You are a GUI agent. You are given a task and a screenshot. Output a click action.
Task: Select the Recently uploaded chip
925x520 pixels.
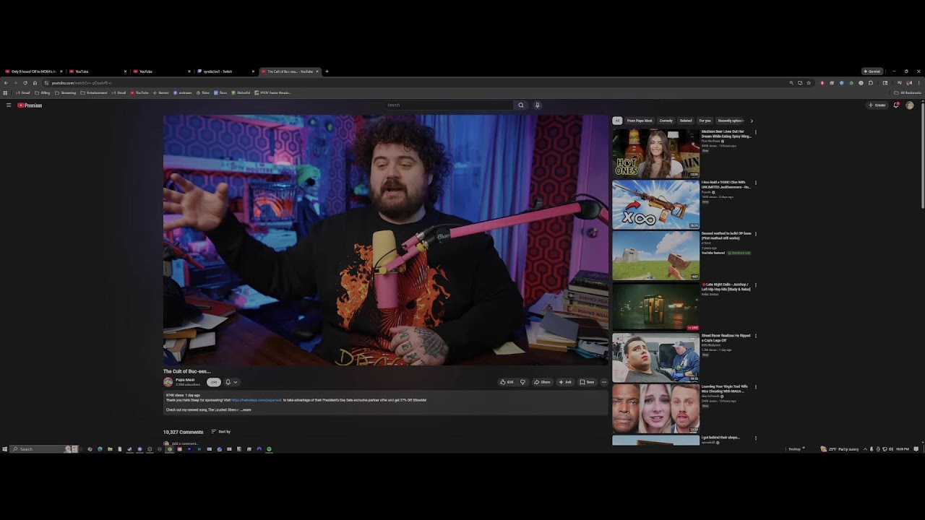click(x=731, y=121)
